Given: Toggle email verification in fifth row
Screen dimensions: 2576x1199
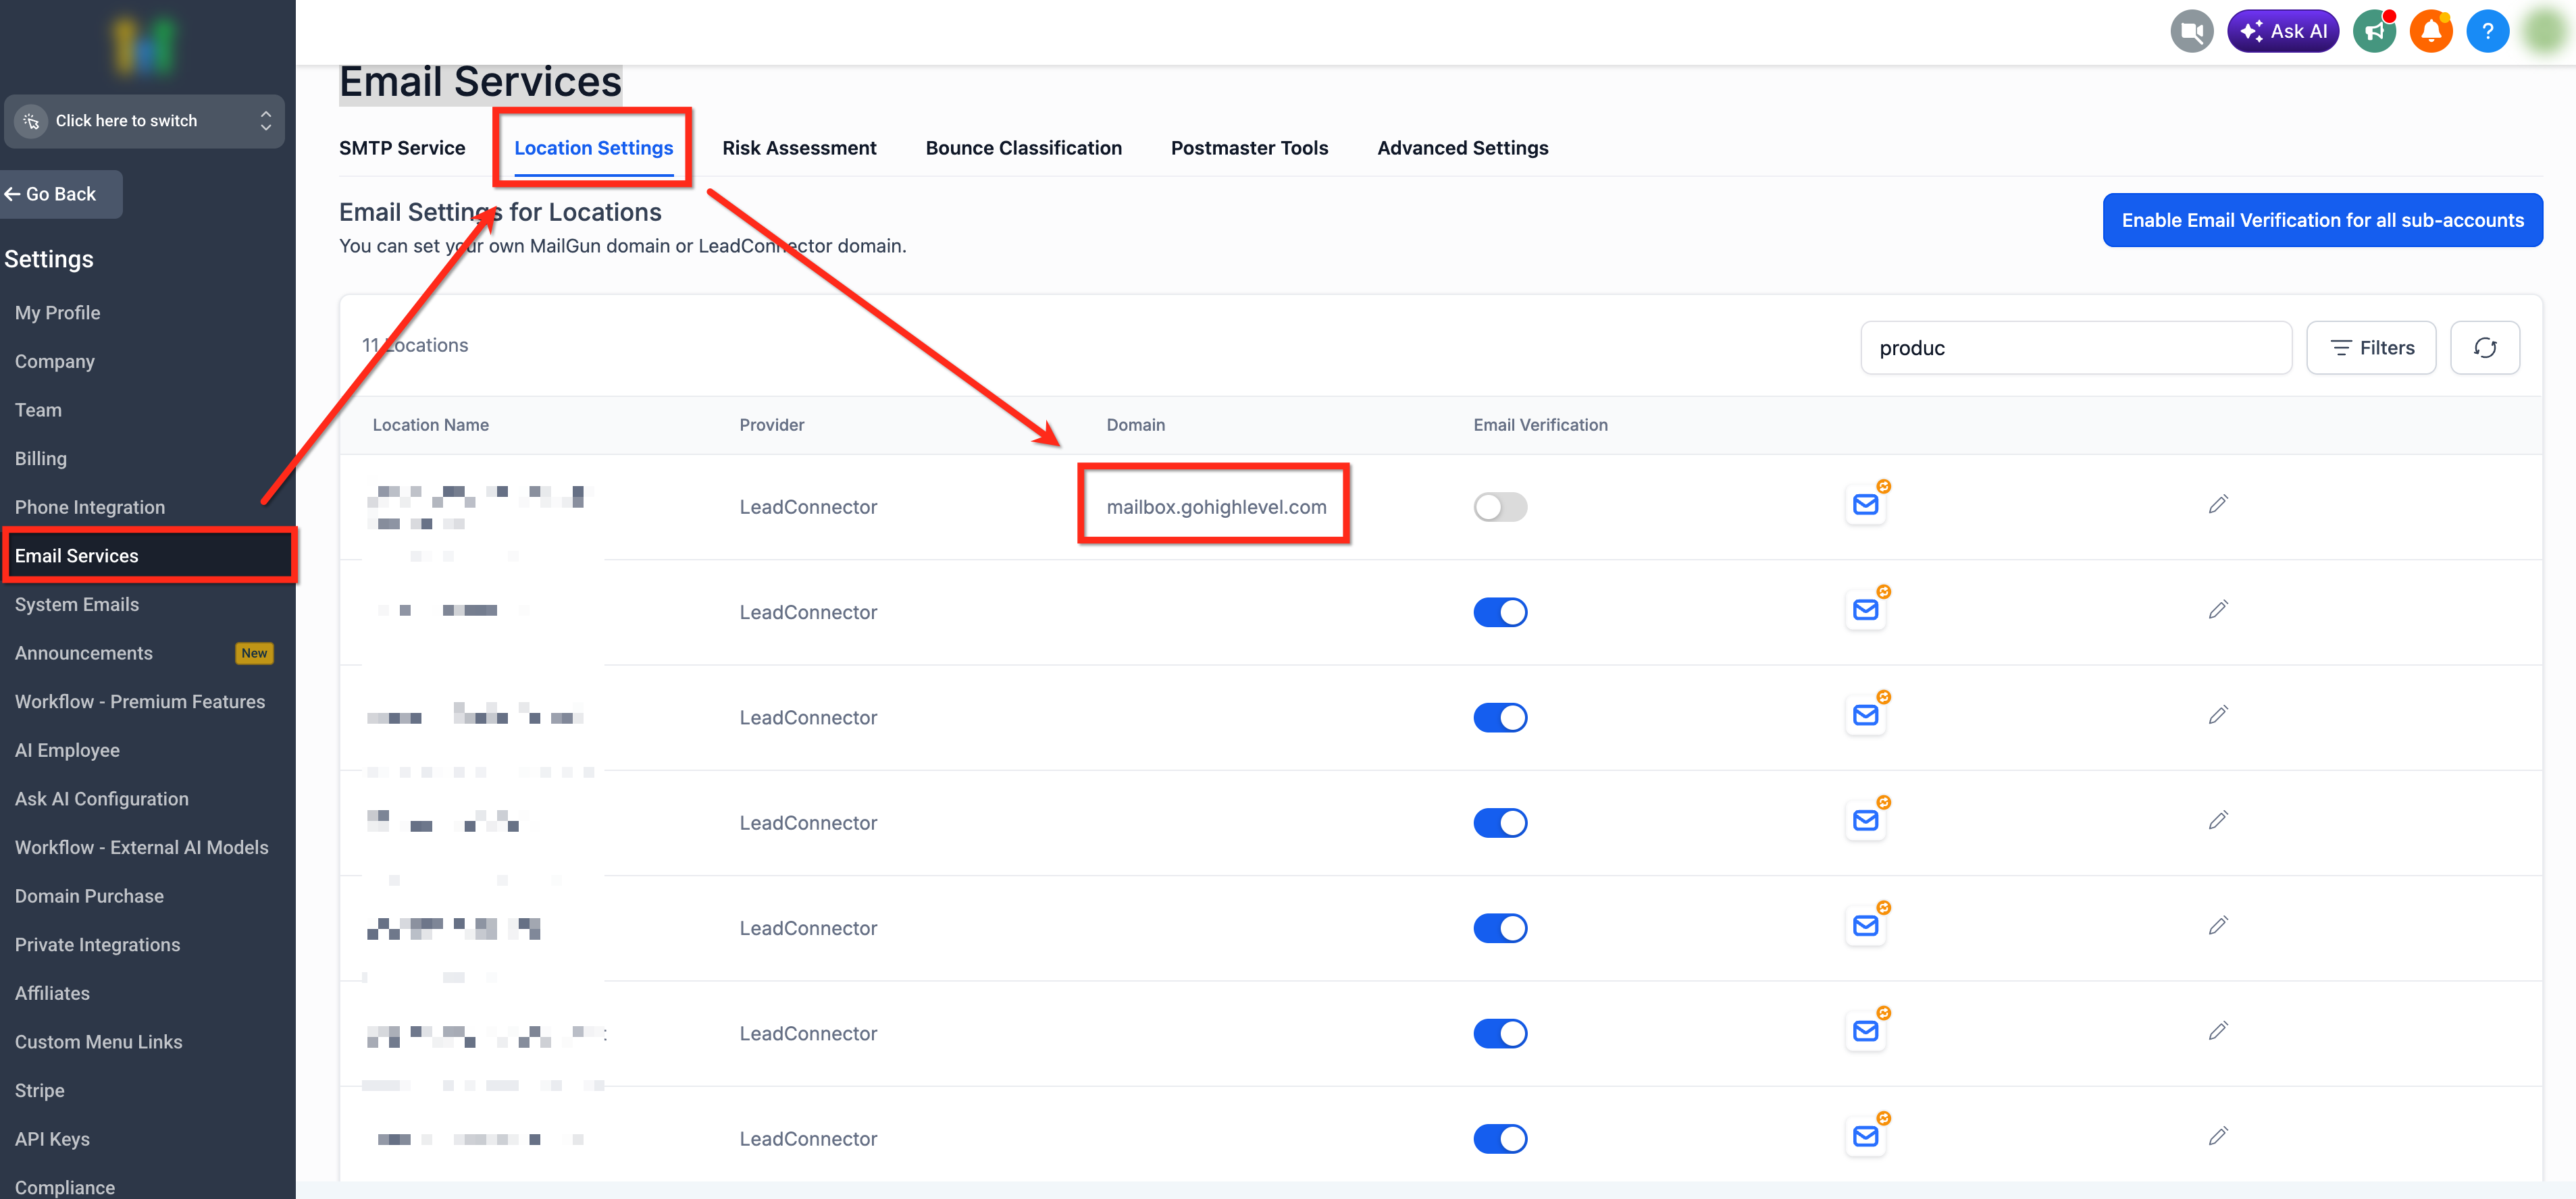Looking at the screenshot, I should click(1500, 928).
